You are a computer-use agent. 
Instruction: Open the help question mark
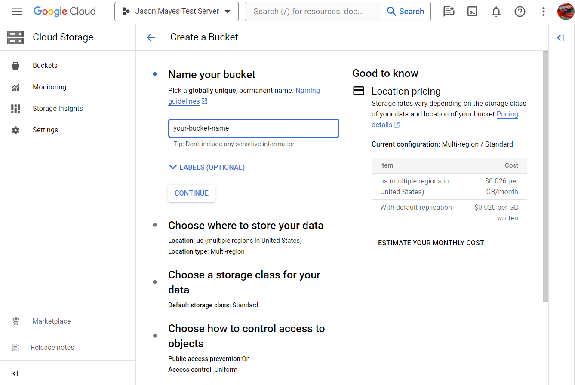520,12
